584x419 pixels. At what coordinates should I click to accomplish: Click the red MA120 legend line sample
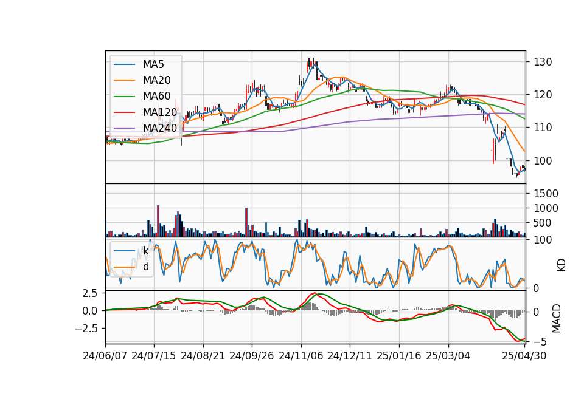click(124, 112)
